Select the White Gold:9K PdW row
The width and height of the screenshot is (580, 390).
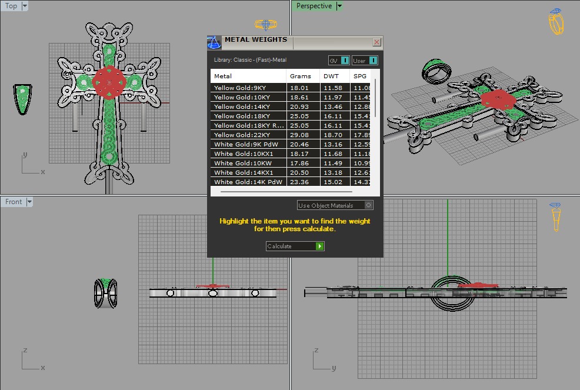click(291, 144)
